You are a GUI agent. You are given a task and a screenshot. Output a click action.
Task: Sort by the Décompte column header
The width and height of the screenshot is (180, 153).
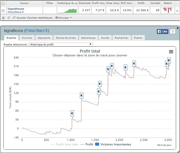click(x=85, y=3)
